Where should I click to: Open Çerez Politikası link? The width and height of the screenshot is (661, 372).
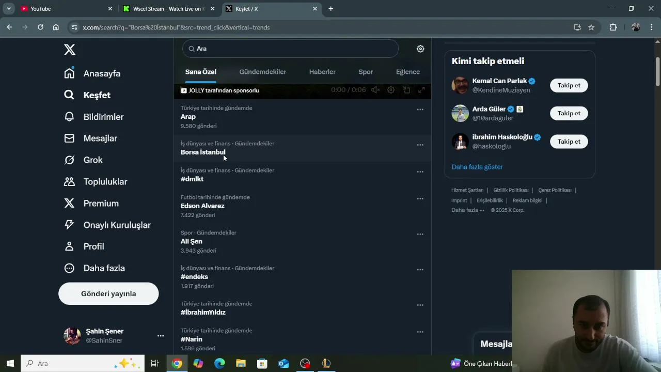555,190
